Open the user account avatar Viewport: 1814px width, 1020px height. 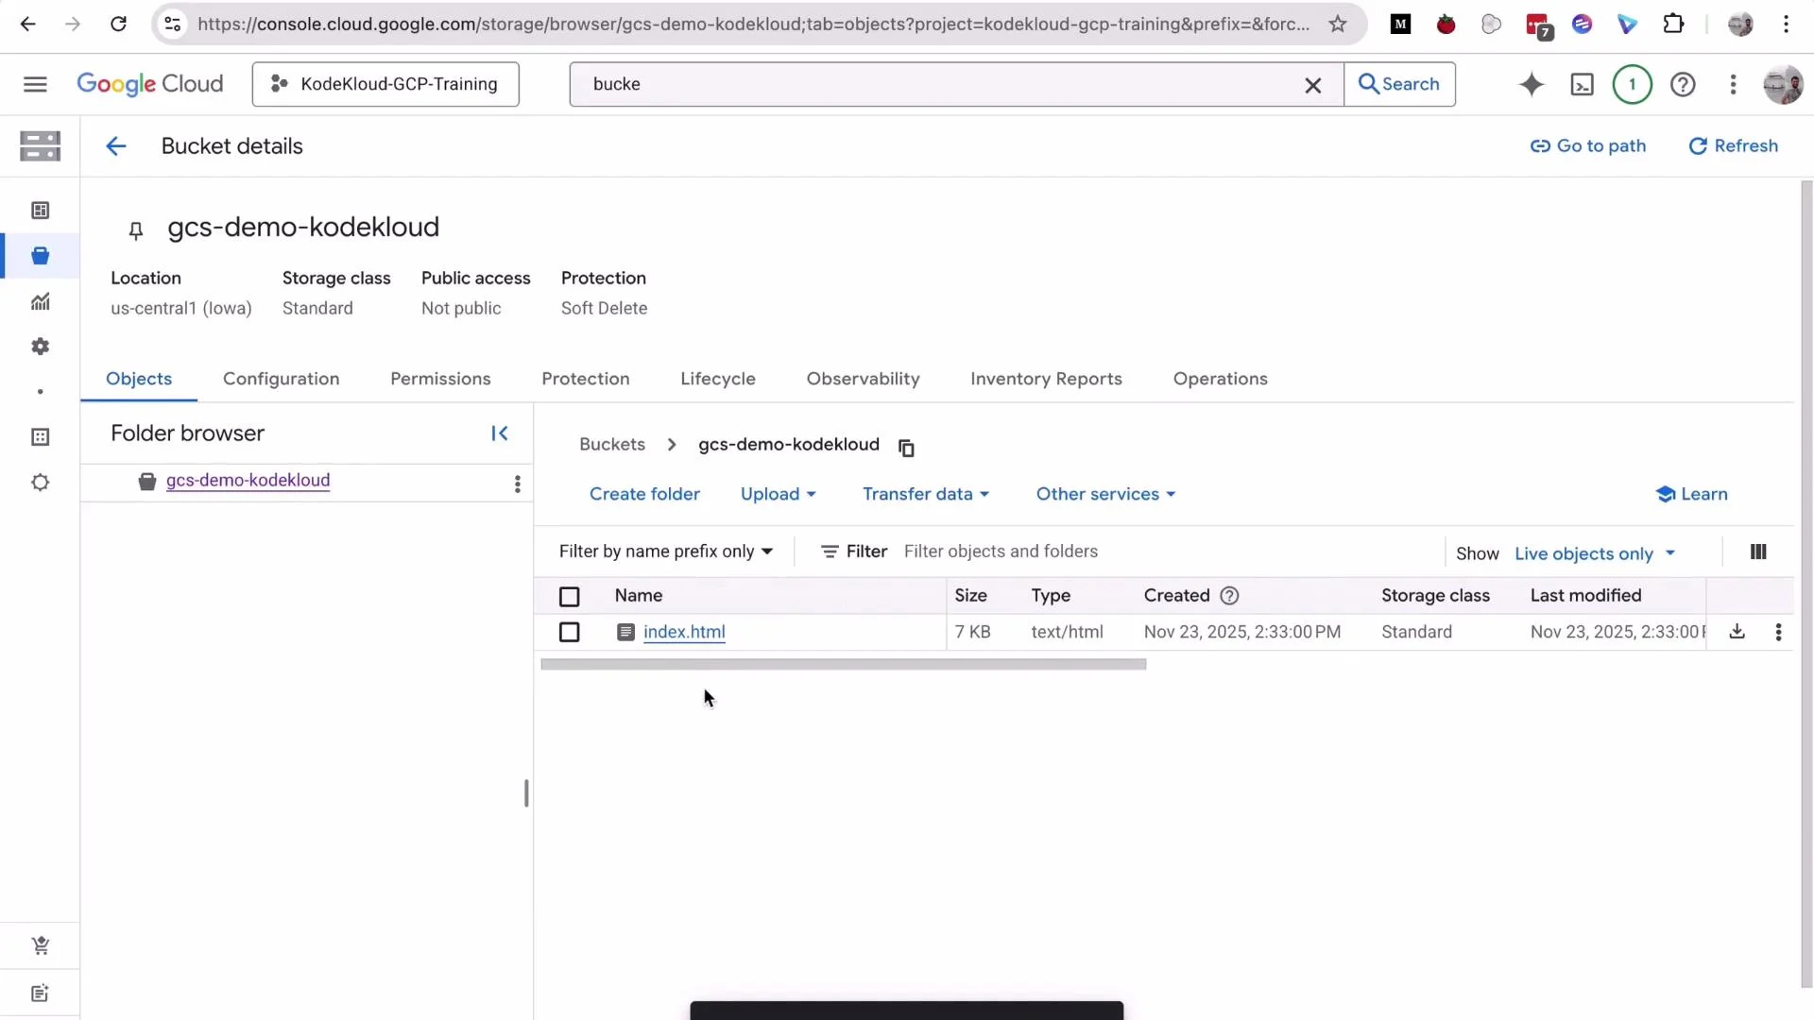(1783, 85)
